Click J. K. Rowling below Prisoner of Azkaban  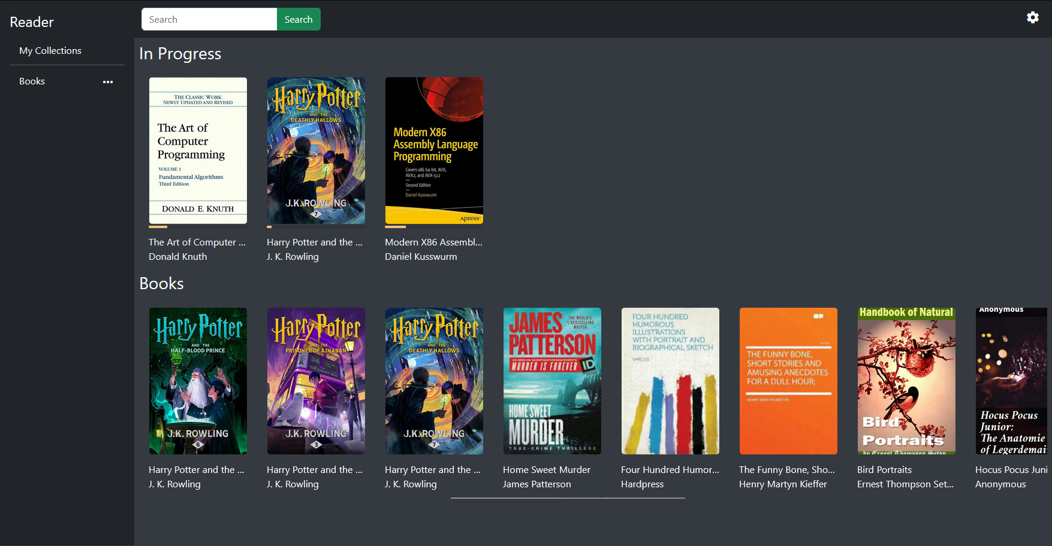(x=293, y=484)
